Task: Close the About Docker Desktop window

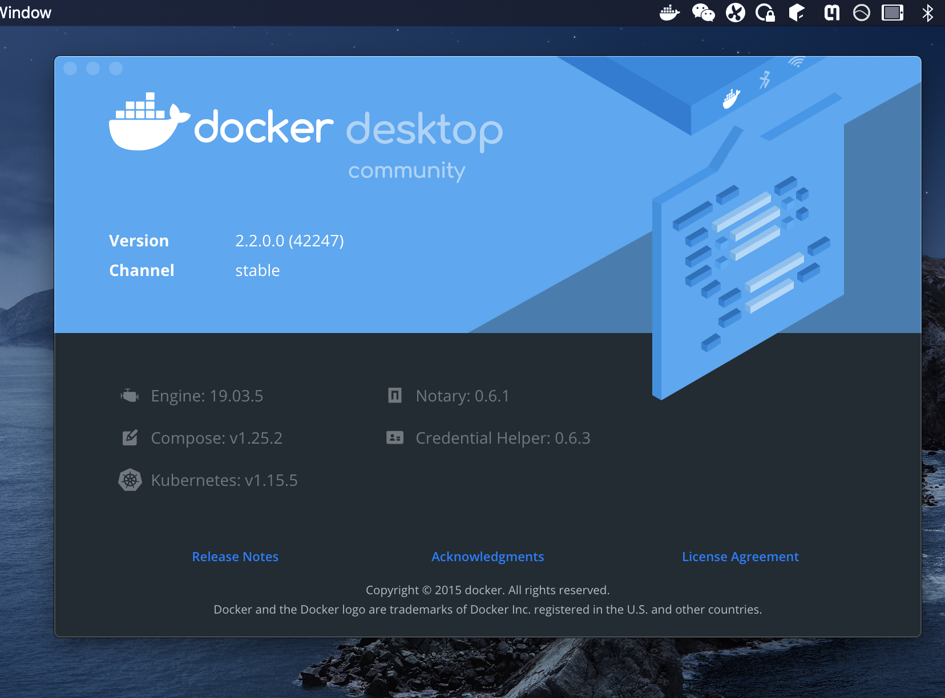Action: click(70, 68)
